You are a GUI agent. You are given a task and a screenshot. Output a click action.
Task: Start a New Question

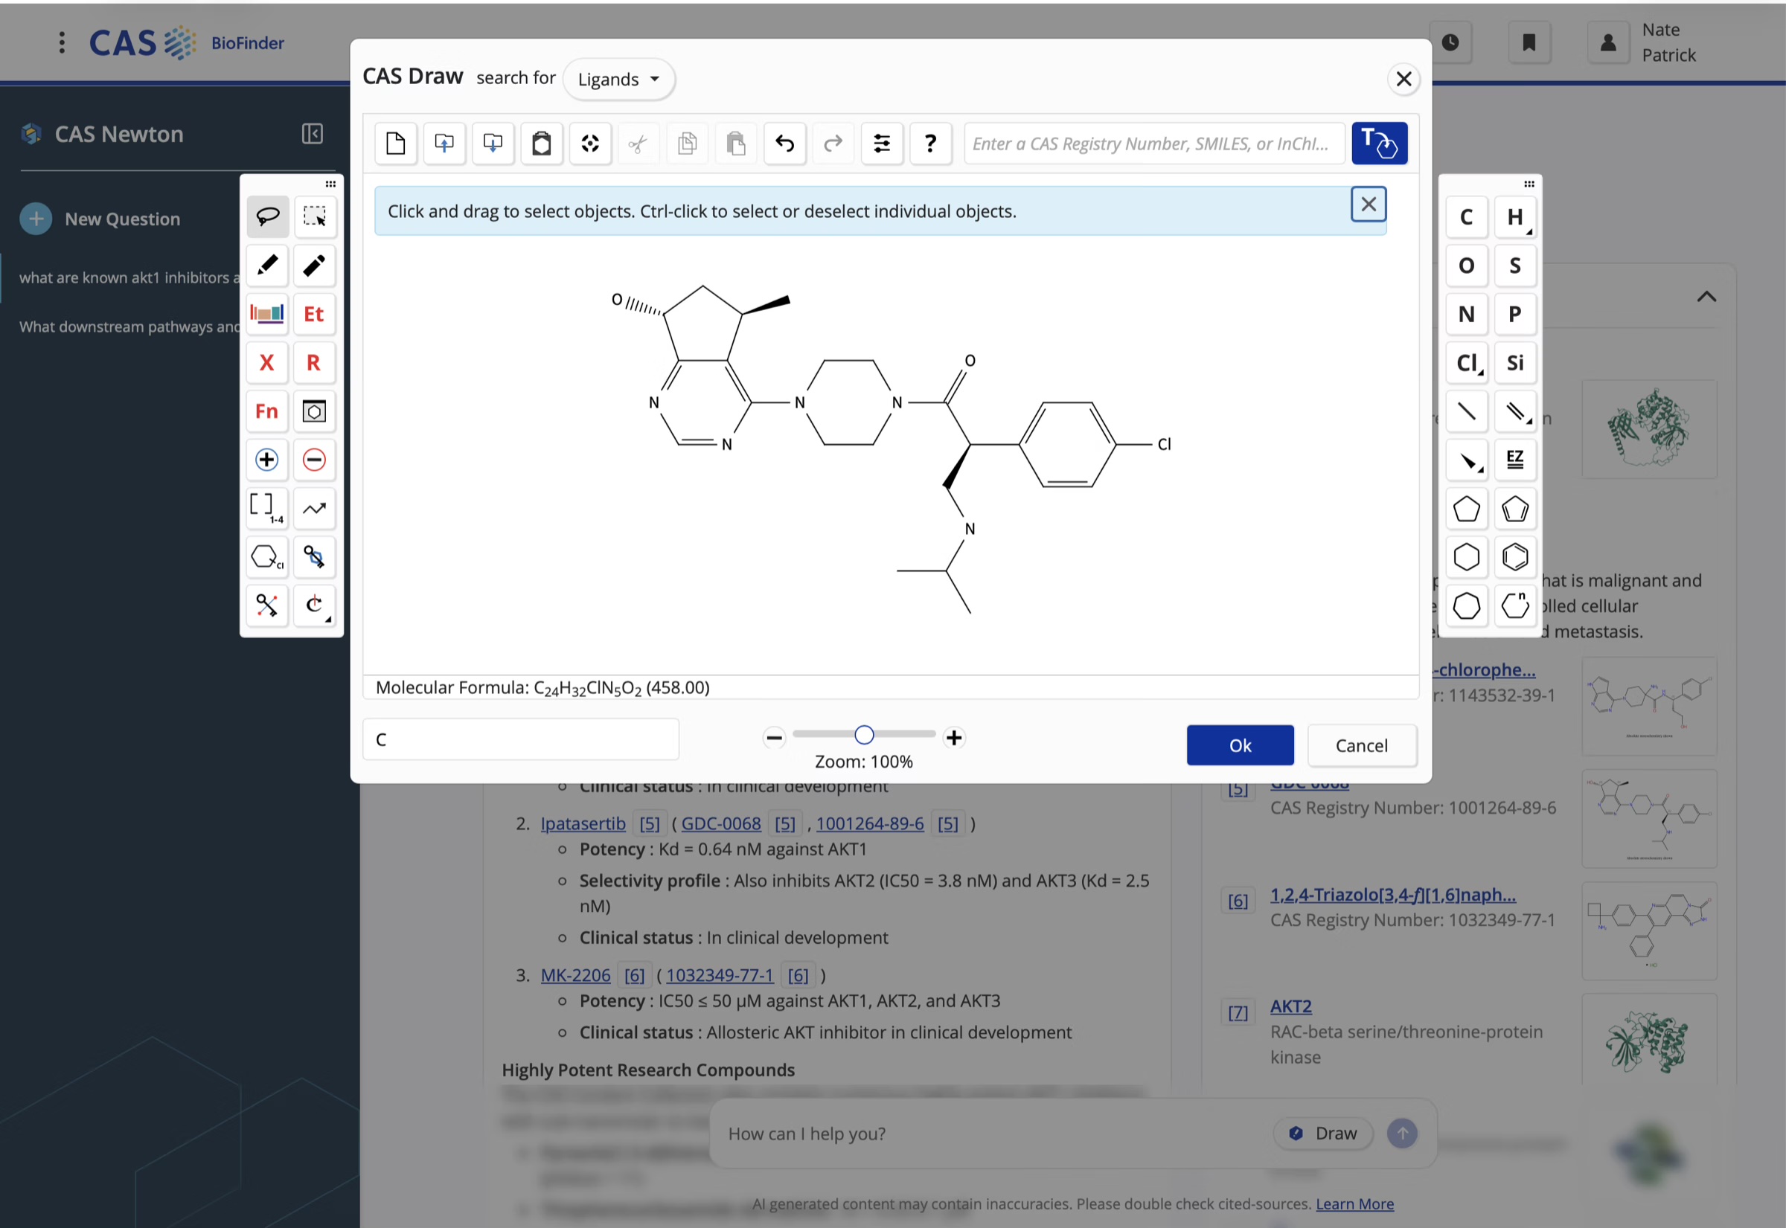point(100,219)
